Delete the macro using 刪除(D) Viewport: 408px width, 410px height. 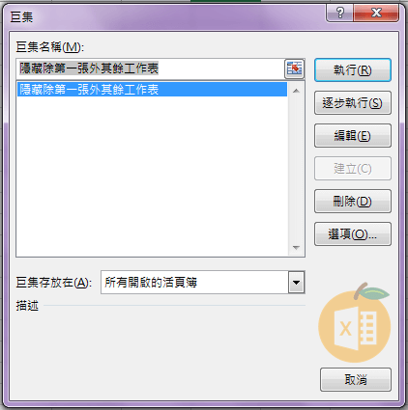353,202
